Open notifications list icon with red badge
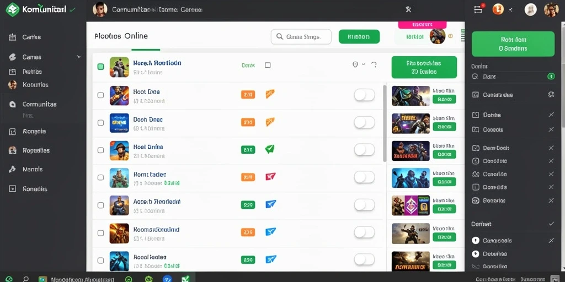 [x=478, y=9]
